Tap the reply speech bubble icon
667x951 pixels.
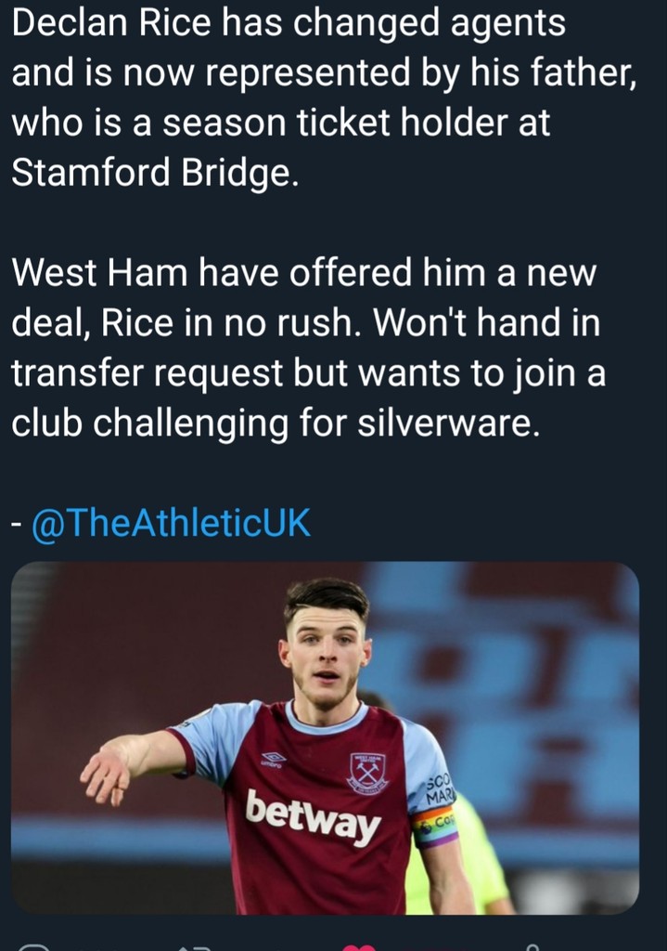click(x=35, y=946)
